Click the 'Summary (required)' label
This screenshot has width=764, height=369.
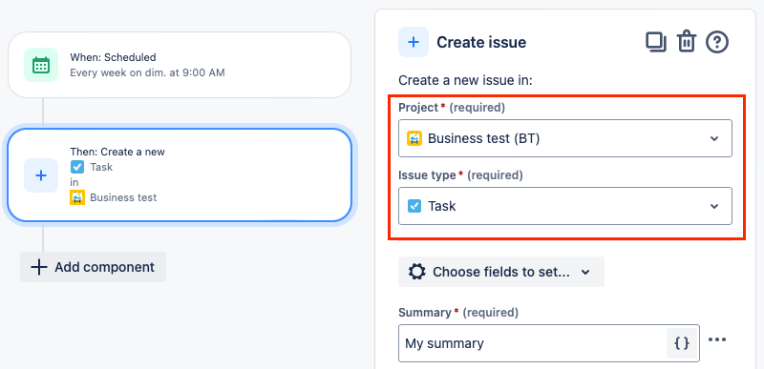coord(458,312)
